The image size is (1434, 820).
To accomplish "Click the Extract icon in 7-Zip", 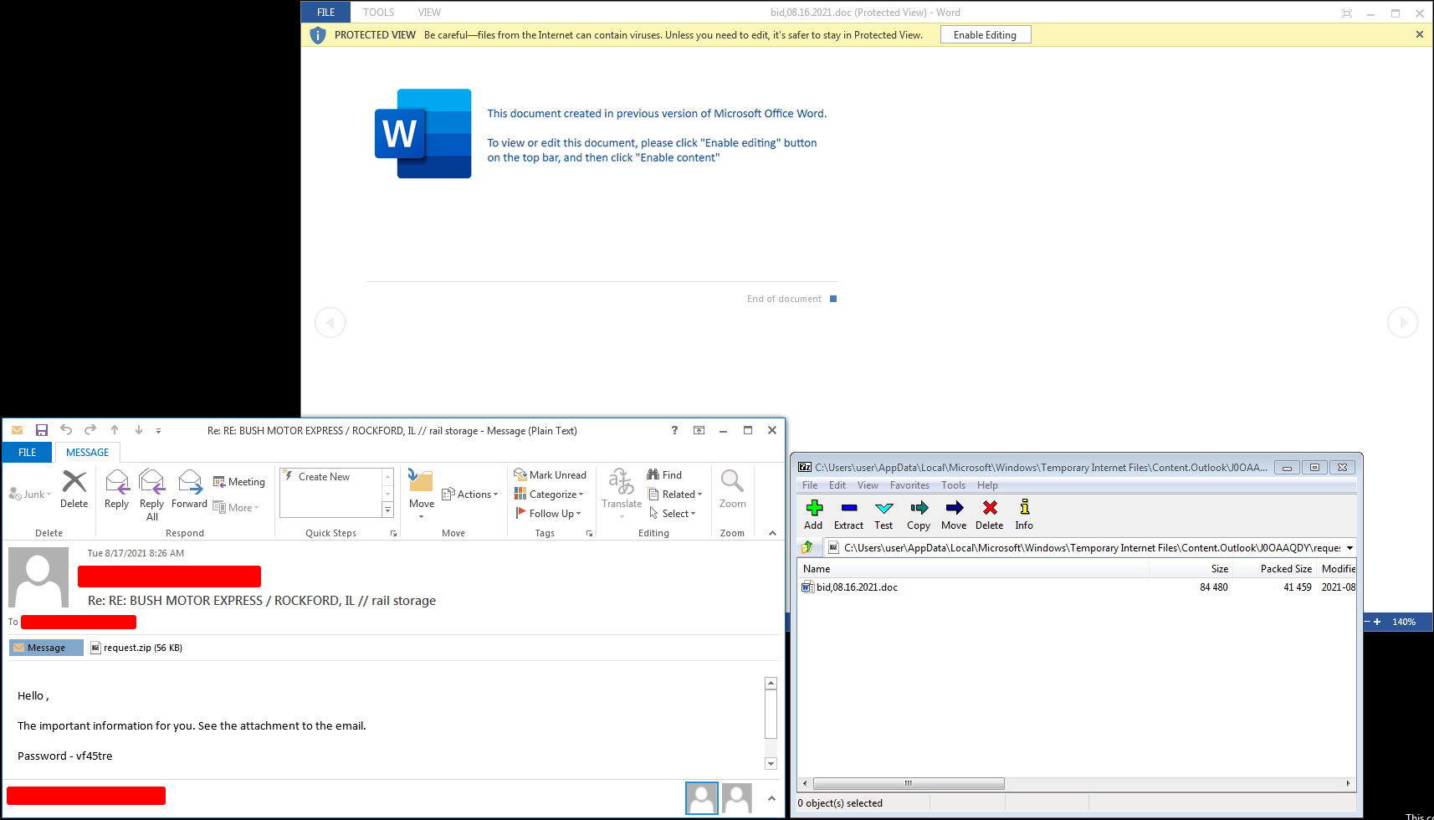I will [x=848, y=513].
